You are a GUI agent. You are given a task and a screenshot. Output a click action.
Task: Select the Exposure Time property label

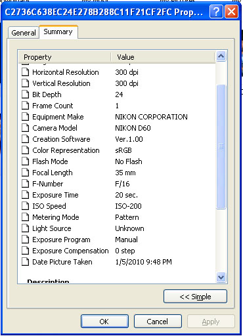tap(55, 195)
